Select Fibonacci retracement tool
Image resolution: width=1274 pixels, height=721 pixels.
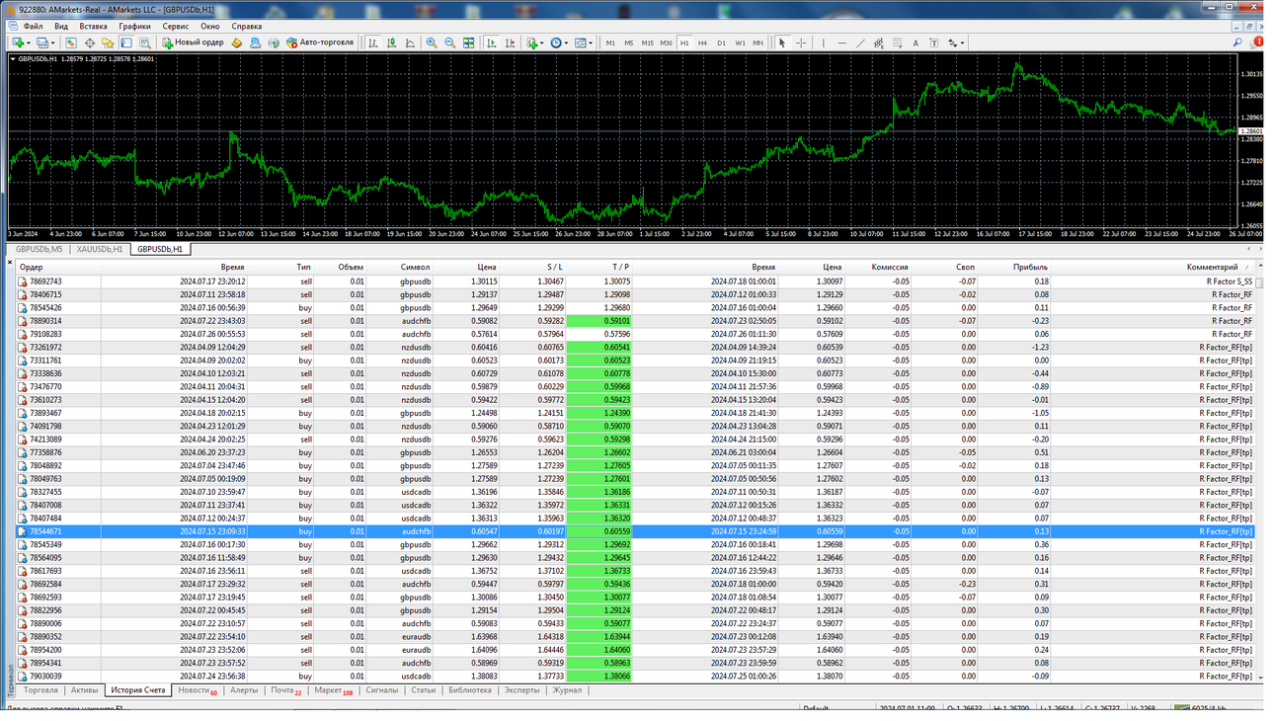click(x=897, y=42)
